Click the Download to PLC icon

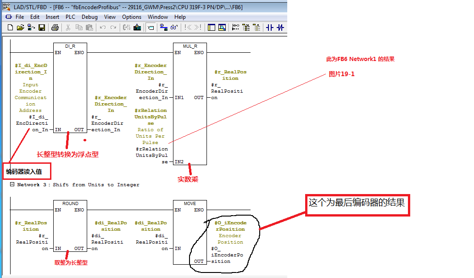point(137,28)
